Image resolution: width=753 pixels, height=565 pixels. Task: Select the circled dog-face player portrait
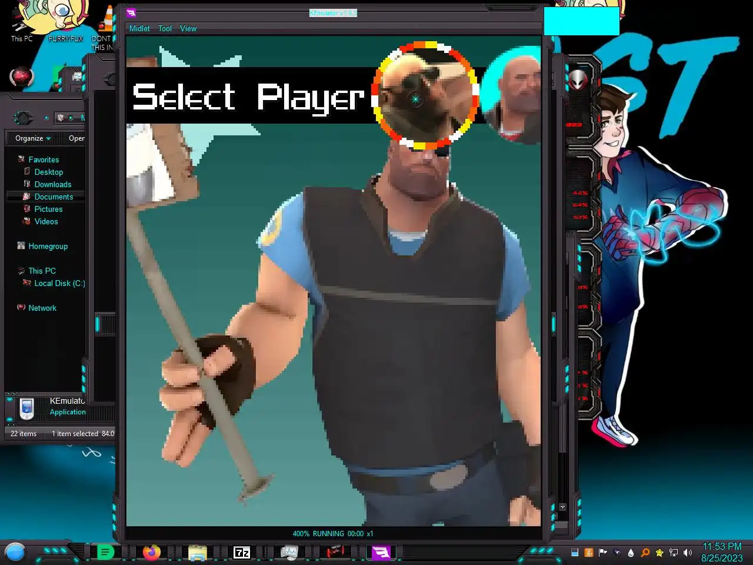pos(425,95)
